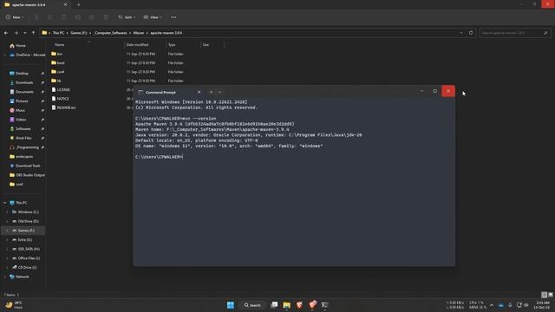
Task: Sort files by Date modified column
Action: pyautogui.click(x=137, y=45)
